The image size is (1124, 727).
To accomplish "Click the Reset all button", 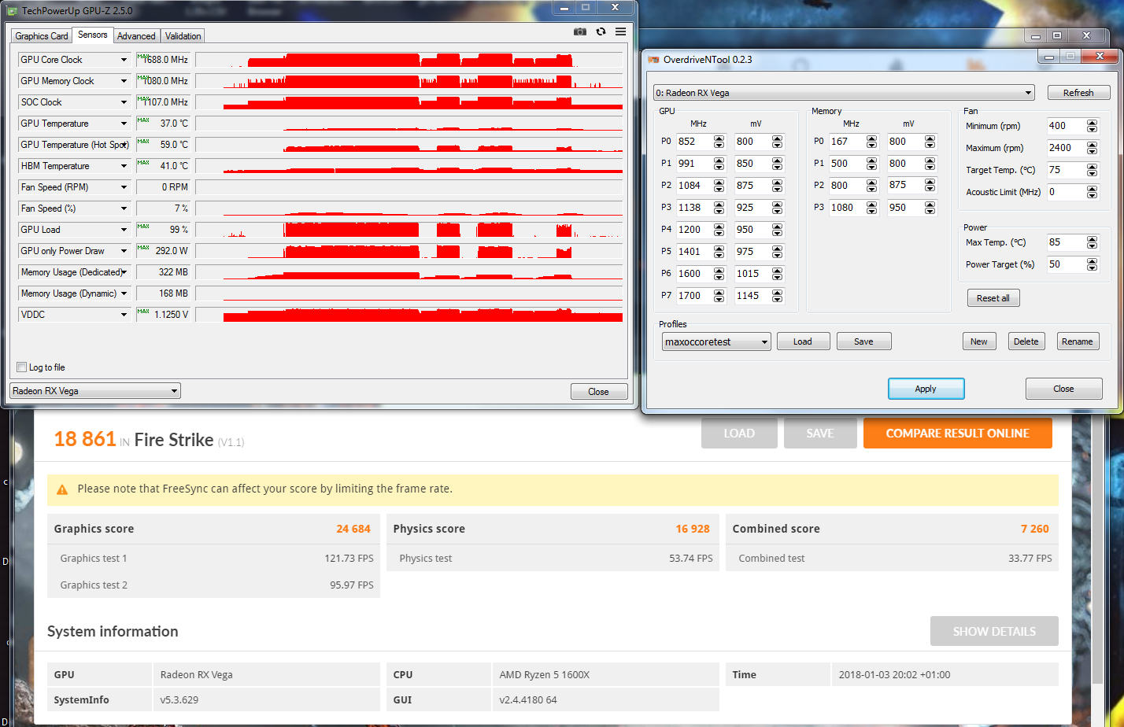I will coord(993,298).
